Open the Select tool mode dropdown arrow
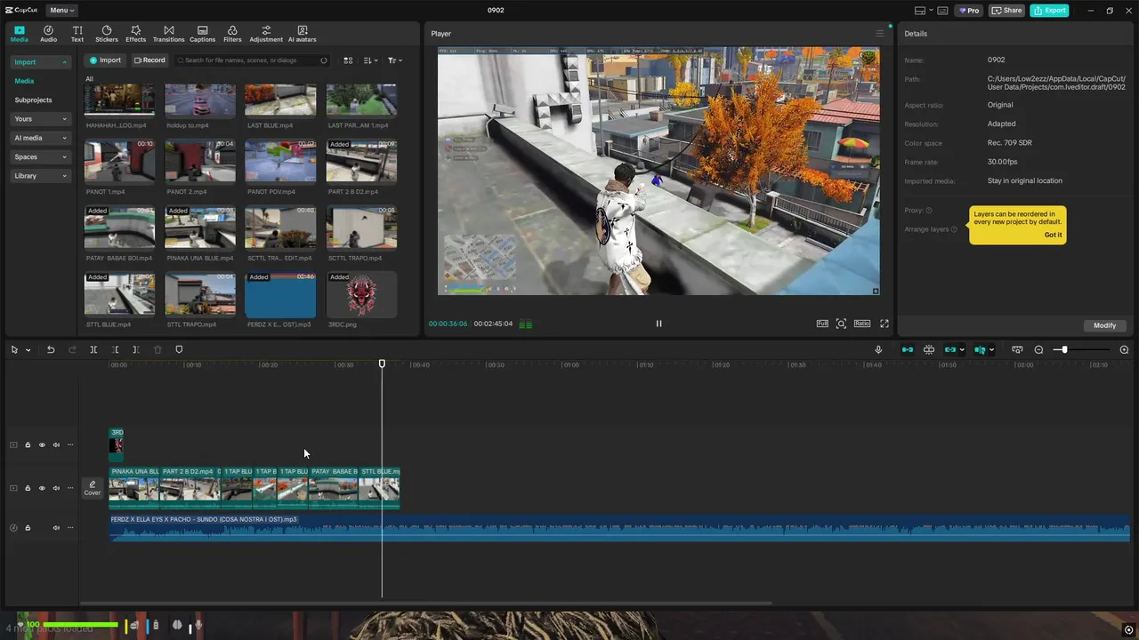Viewport: 1139px width, 640px height. (x=28, y=350)
